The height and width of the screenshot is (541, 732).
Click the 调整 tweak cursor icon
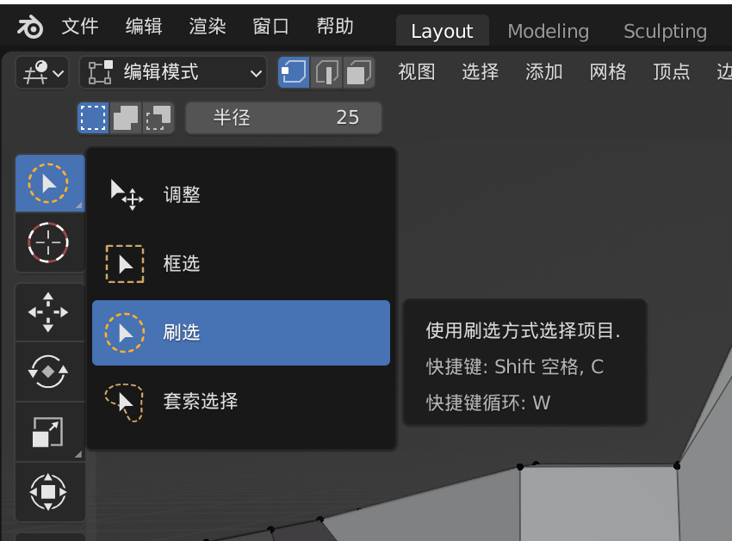tap(126, 195)
